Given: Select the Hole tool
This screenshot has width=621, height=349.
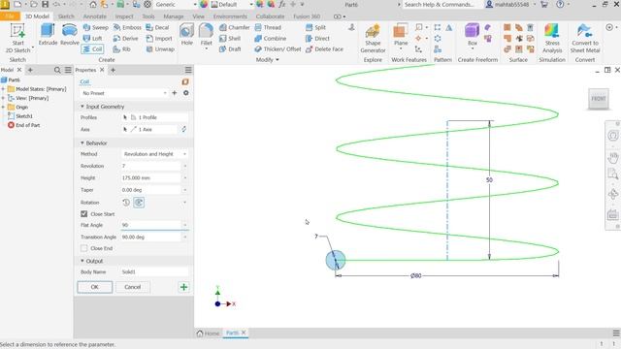Looking at the screenshot, I should point(186,34).
